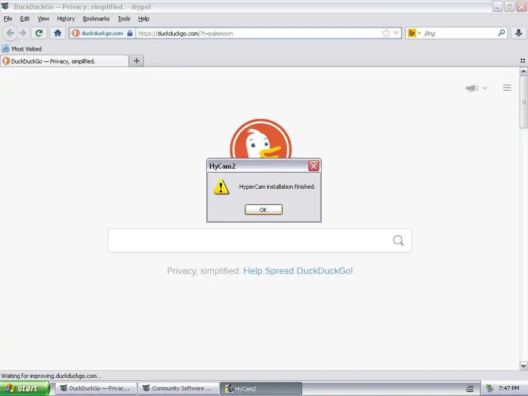Screen dimensions: 528x396
Task: Click the URL text in the address bar
Action: pyautogui.click(x=185, y=34)
